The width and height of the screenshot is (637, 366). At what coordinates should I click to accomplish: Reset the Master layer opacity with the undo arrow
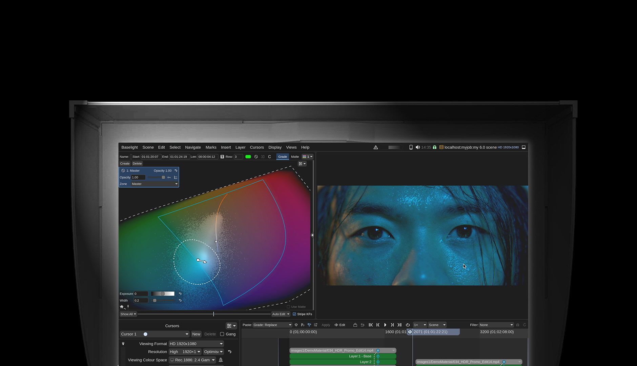(176, 170)
